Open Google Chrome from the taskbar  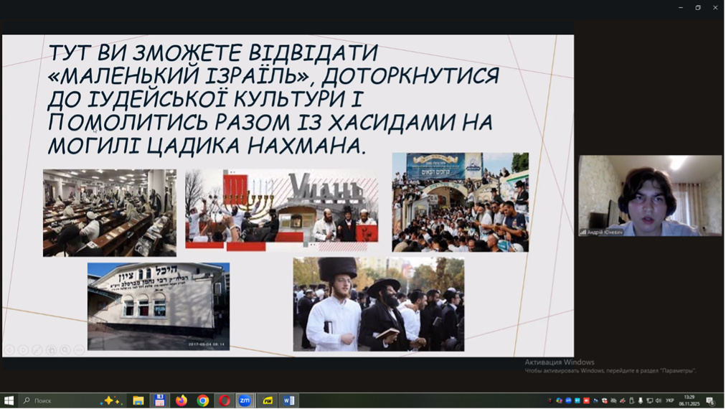click(203, 400)
